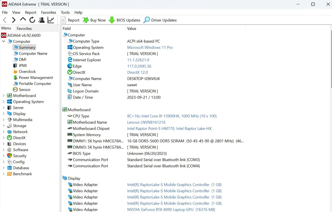332x212 pixels.
Task: Click the Internet Explorer icon in the list
Action: [x=70, y=60]
